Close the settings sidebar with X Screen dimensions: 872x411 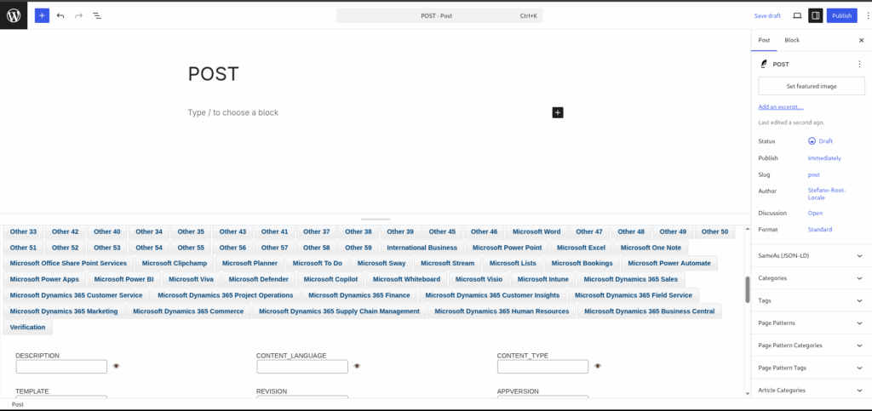[x=862, y=40]
